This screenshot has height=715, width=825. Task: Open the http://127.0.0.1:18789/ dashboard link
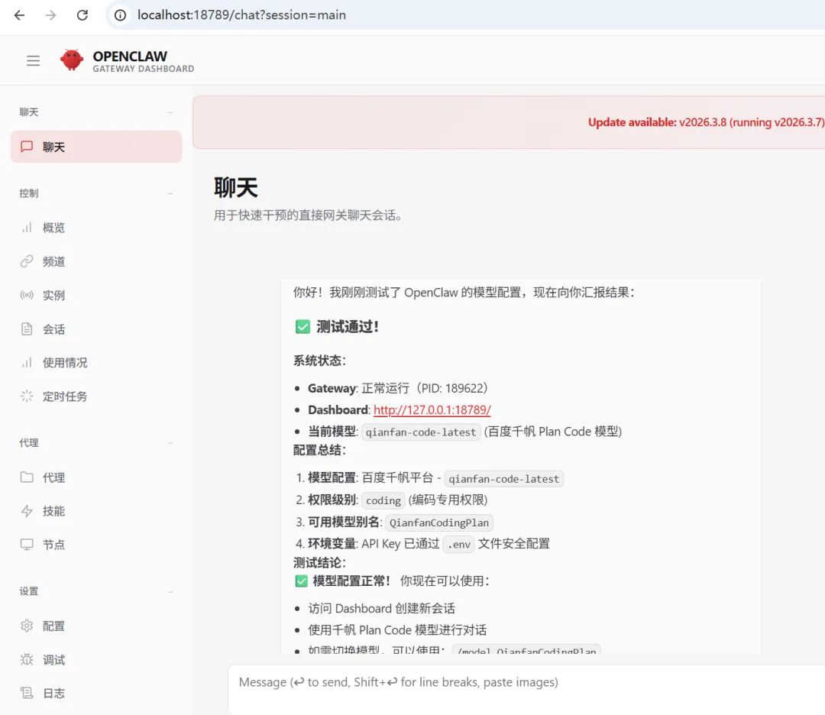point(432,410)
